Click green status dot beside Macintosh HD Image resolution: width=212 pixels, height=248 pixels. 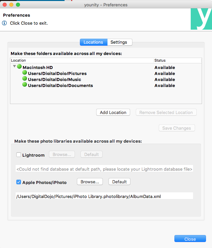19,66
